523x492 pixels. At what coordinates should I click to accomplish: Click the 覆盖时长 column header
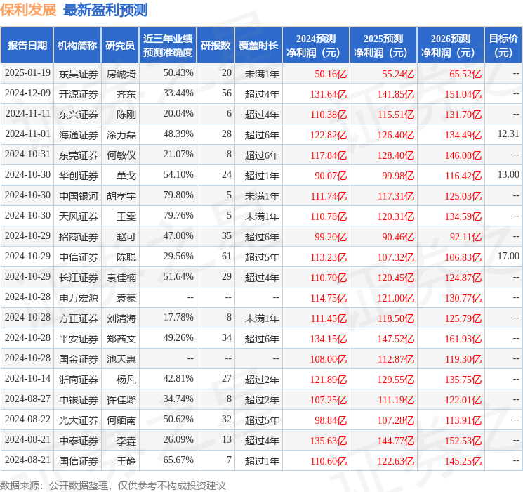click(x=258, y=45)
